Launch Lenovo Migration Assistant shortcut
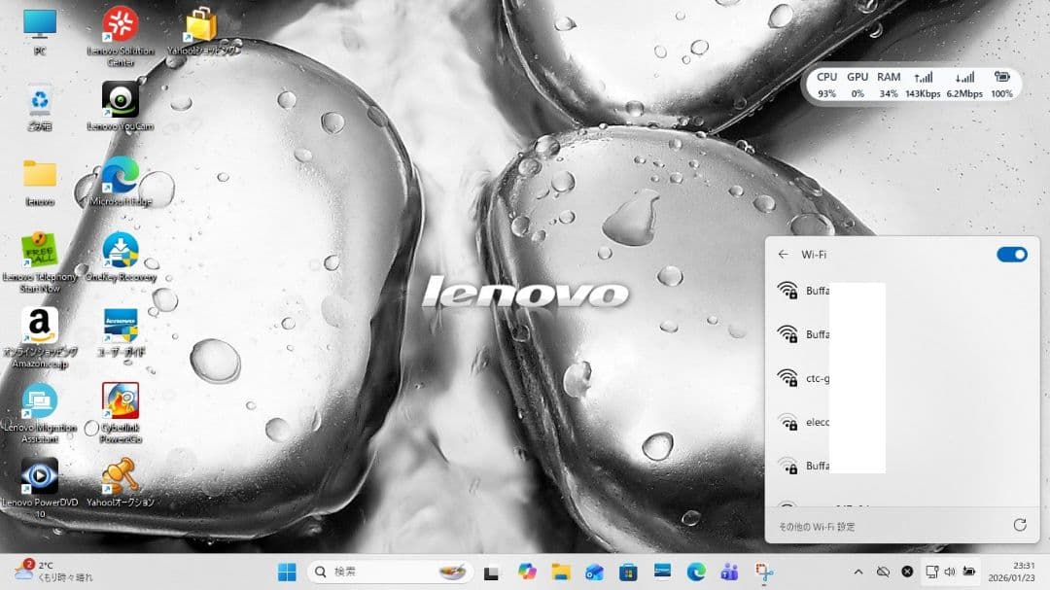 pos(40,413)
